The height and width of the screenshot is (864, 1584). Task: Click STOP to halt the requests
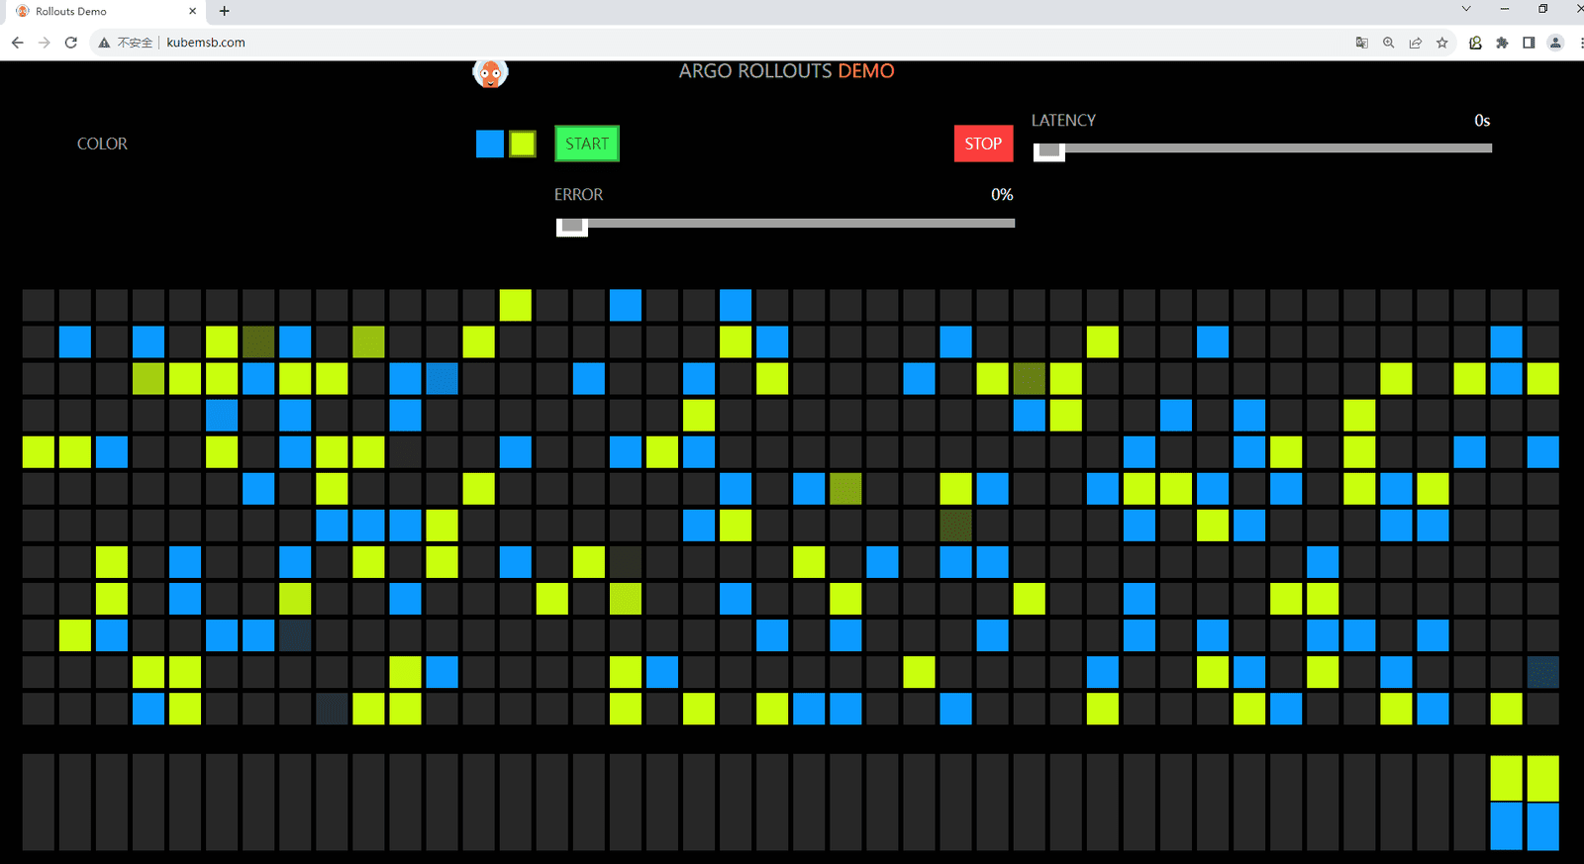[983, 144]
